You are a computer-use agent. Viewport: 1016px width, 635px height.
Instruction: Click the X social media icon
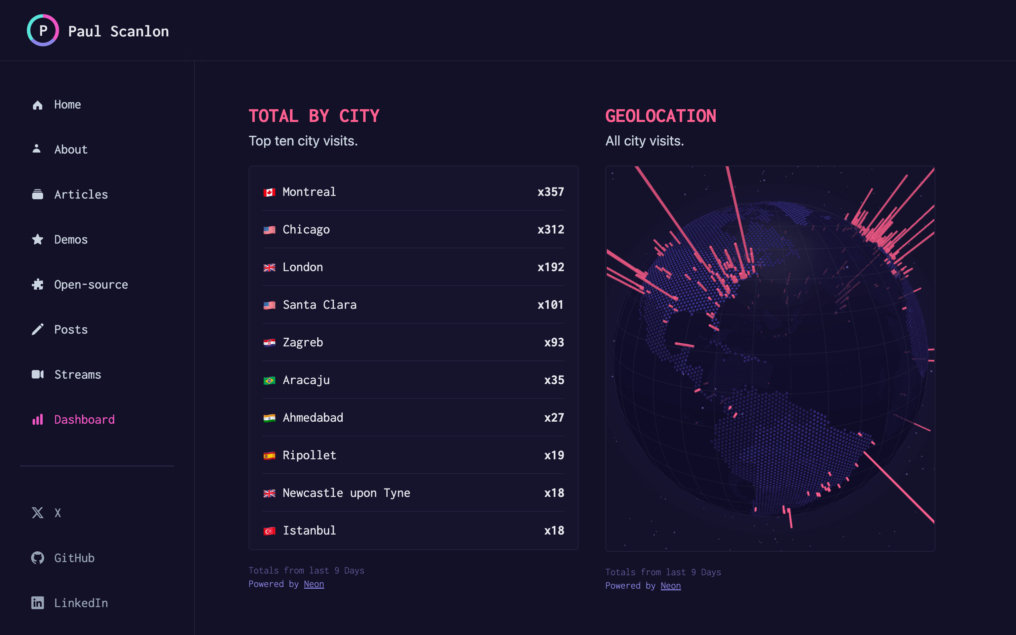coord(37,513)
